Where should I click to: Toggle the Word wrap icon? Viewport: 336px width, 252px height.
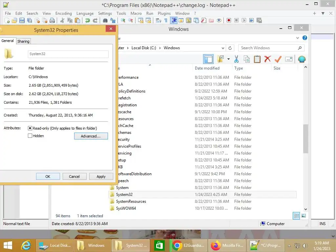pyautogui.click(x=158, y=20)
